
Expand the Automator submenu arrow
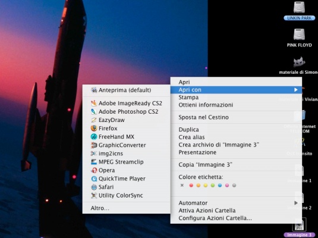pyautogui.click(x=296, y=203)
